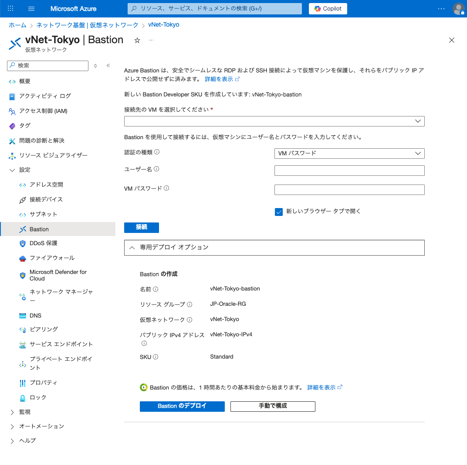The height and width of the screenshot is (465, 467).
Task: Favorite this page with the star icon
Action: click(x=137, y=40)
